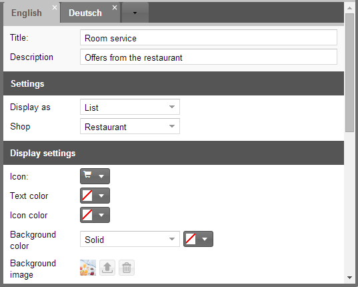Expand the Display as List dropdown
The image size is (358, 287).
[x=130, y=107]
